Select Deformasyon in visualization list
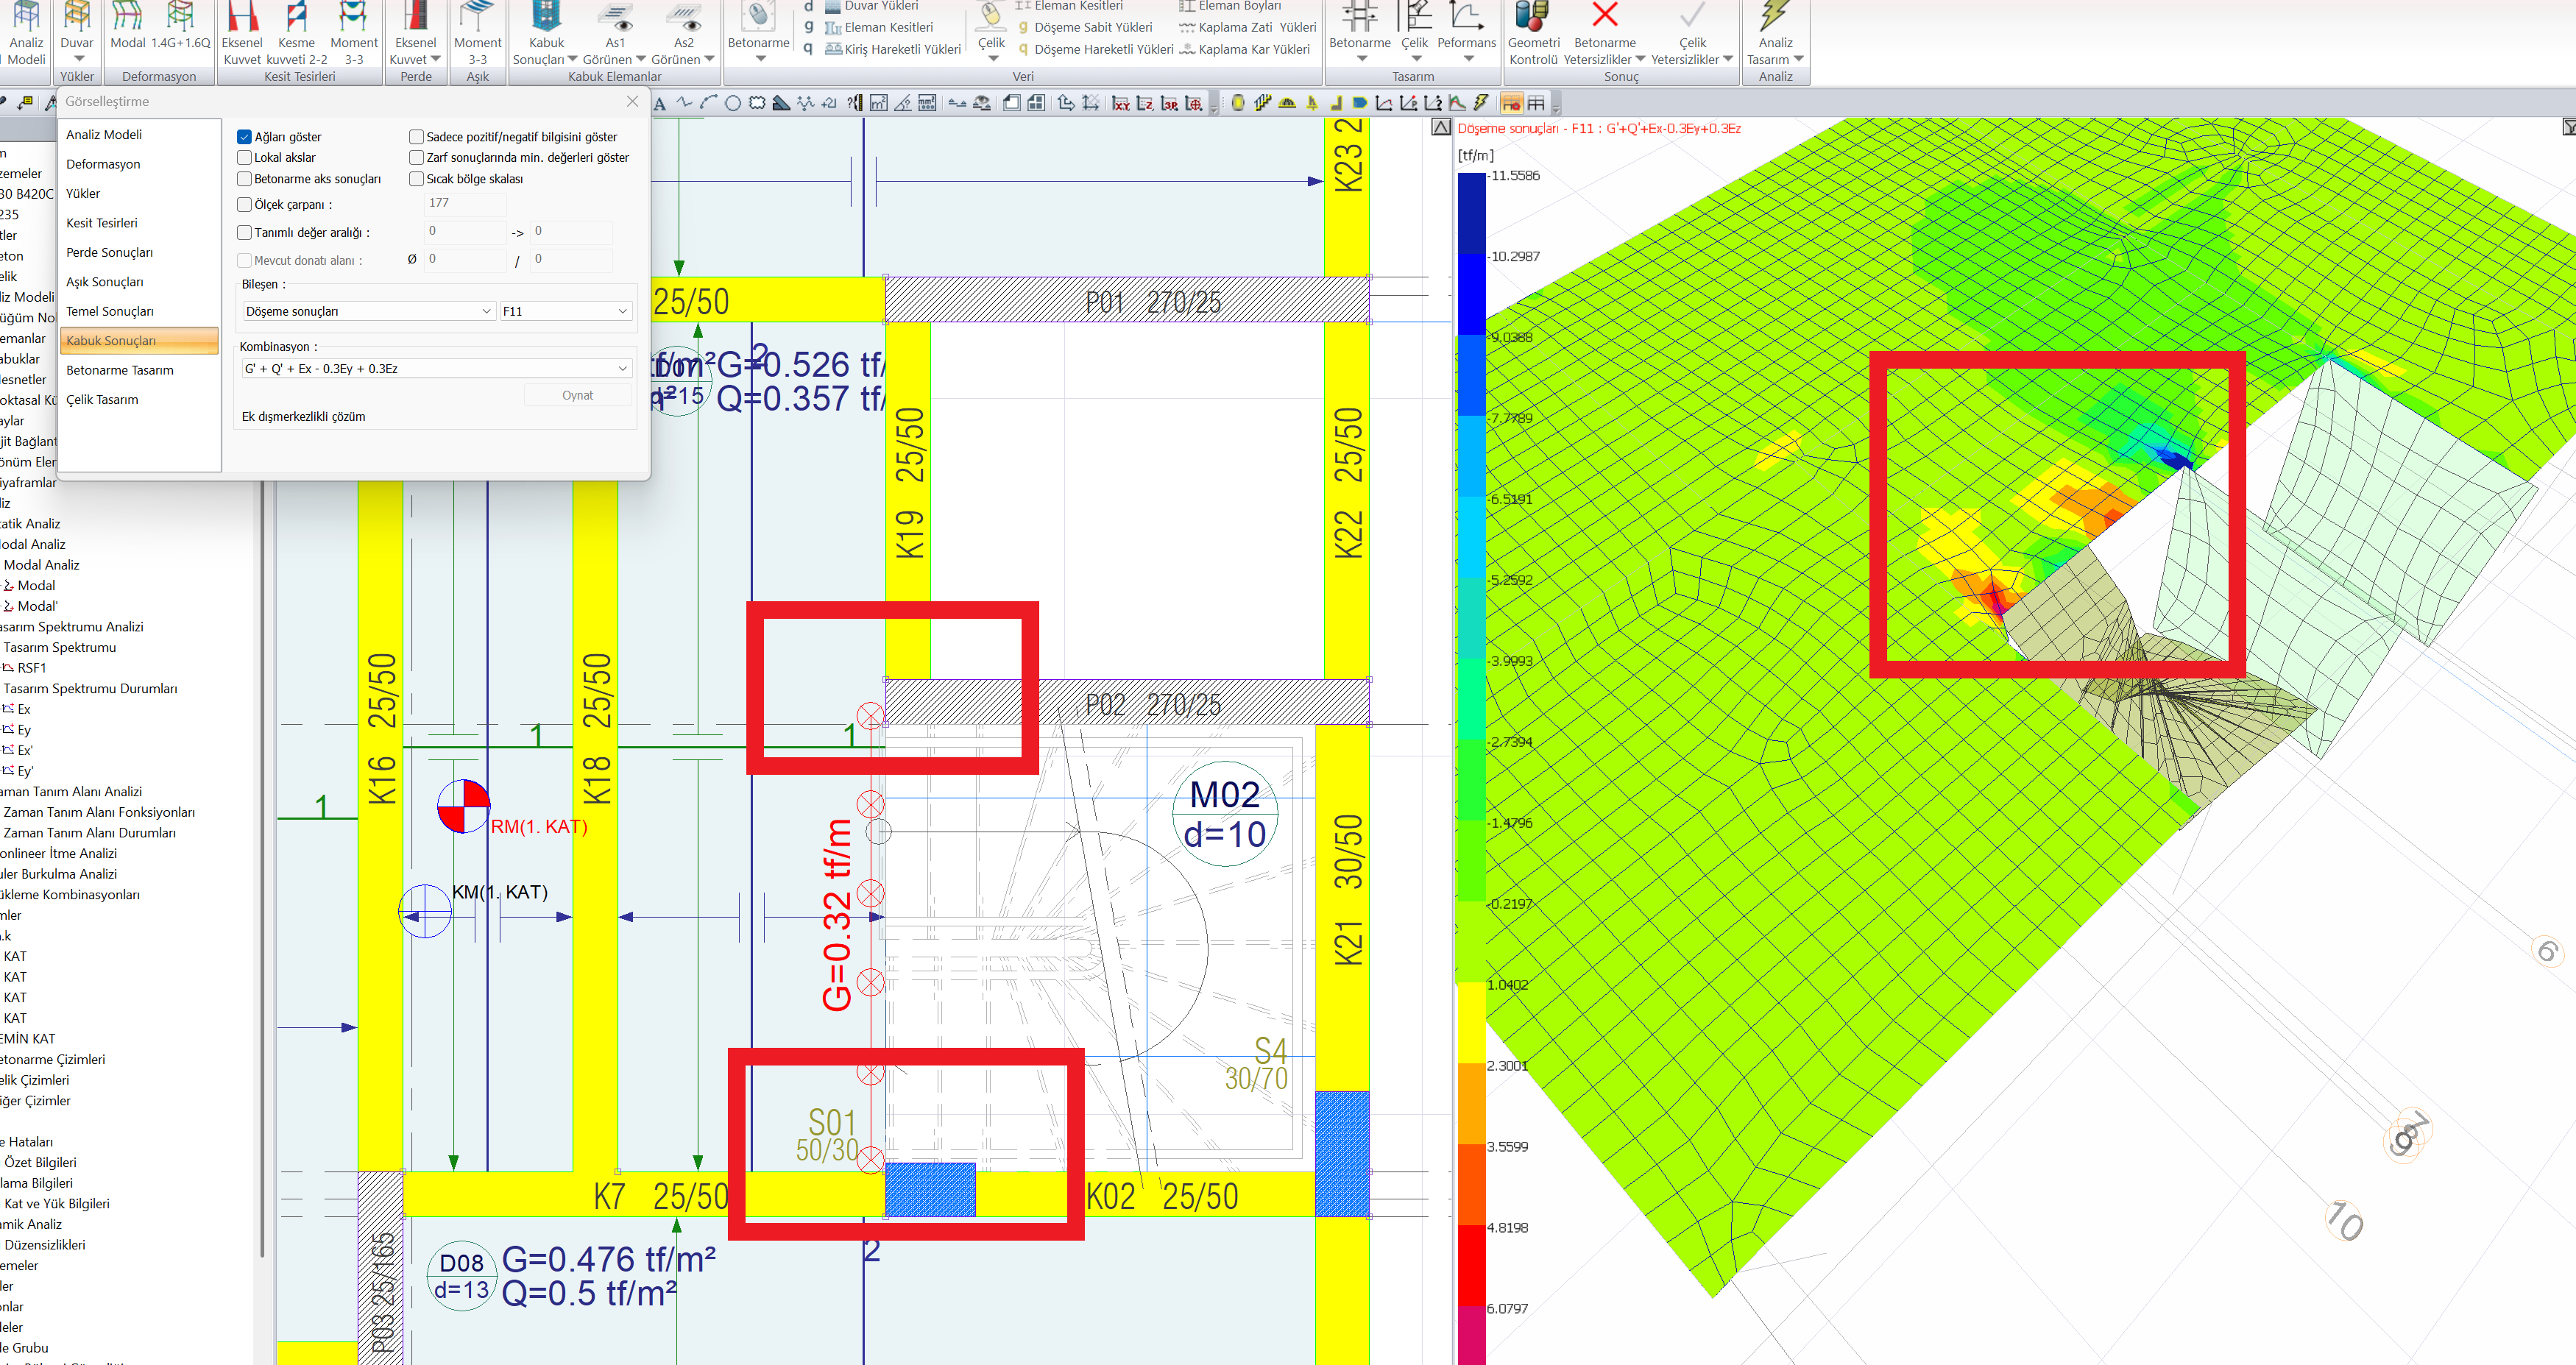Viewport: 2576px width, 1365px height. 103,164
